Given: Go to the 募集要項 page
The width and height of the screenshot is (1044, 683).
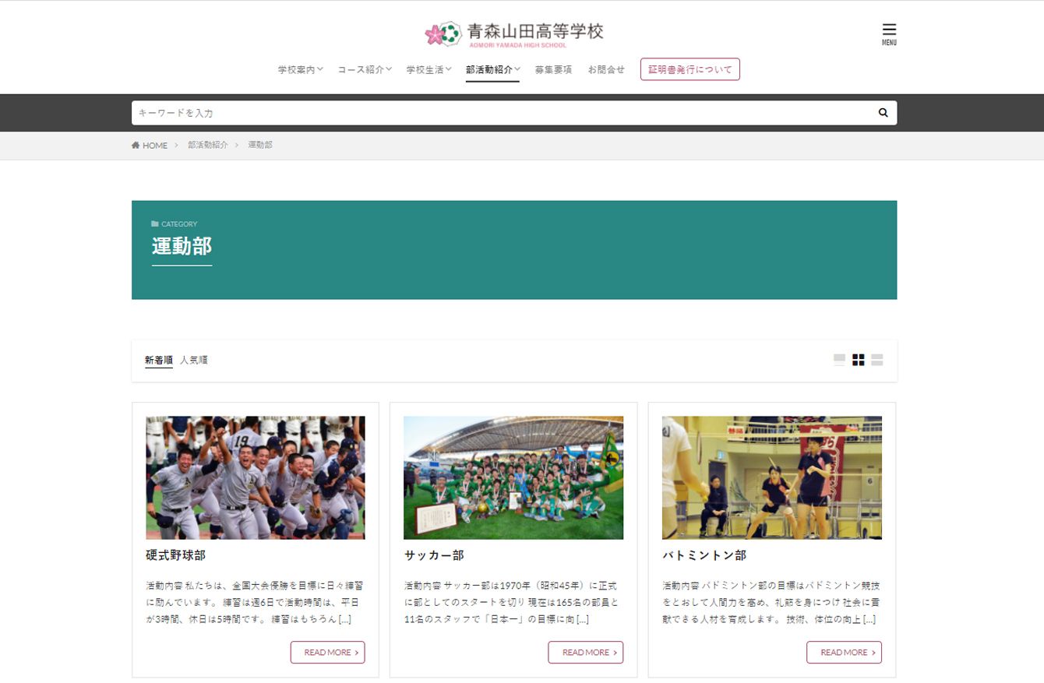Looking at the screenshot, I should (553, 69).
